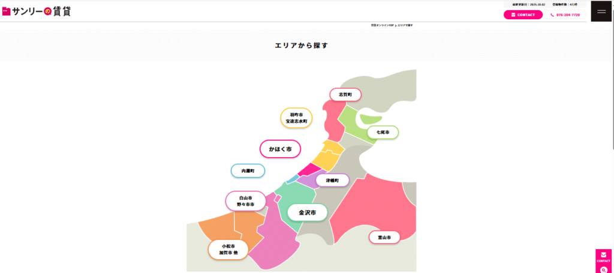Choose the 七尾市 area label
The width and height of the screenshot is (614, 273).
tap(383, 131)
